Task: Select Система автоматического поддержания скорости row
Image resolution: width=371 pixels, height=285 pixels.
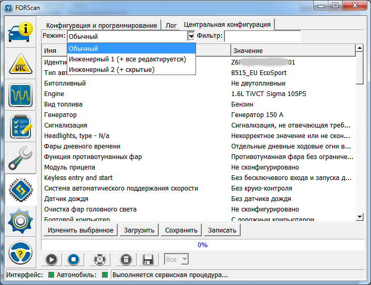Action: pos(199,188)
